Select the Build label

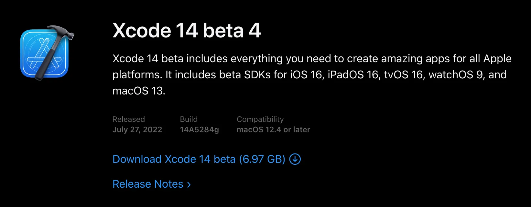point(189,119)
